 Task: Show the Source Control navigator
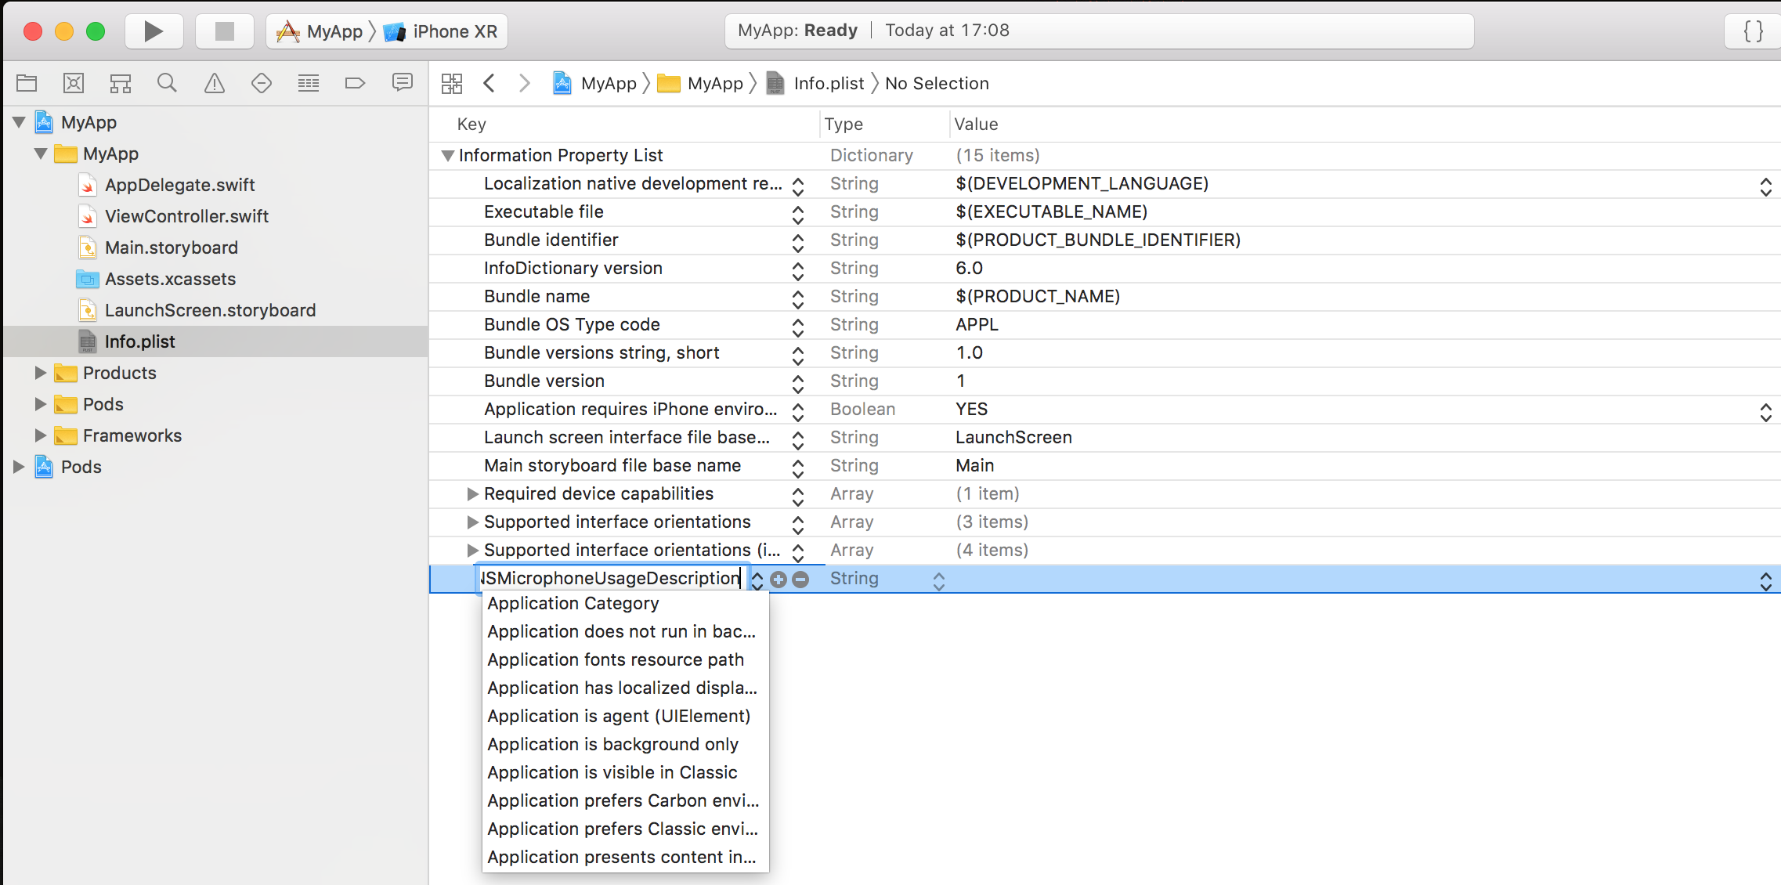point(74,83)
